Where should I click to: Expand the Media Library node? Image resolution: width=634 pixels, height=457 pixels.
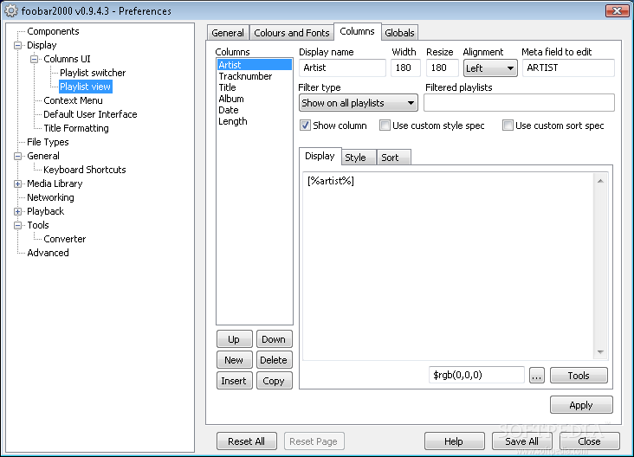click(18, 183)
